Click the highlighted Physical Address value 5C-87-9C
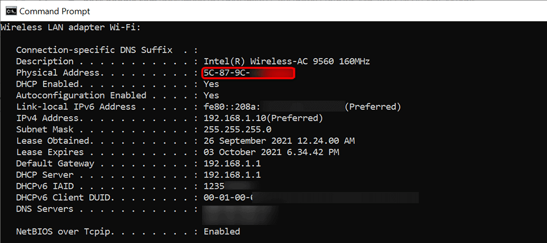This screenshot has height=243, width=547. [x=249, y=73]
